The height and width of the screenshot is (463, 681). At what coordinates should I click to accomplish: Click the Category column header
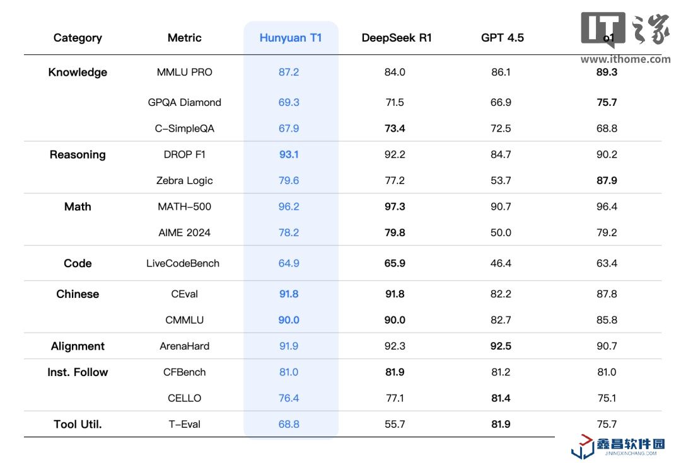77,38
